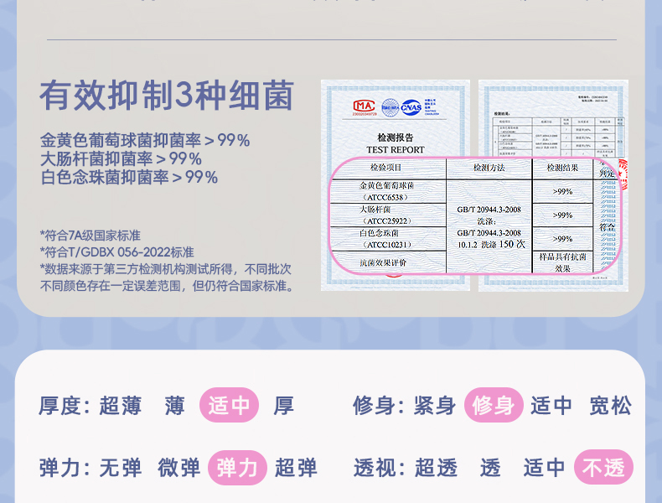Click the ilac-MRA round logo
Image resolution: width=662 pixels, height=503 pixels.
[x=390, y=107]
